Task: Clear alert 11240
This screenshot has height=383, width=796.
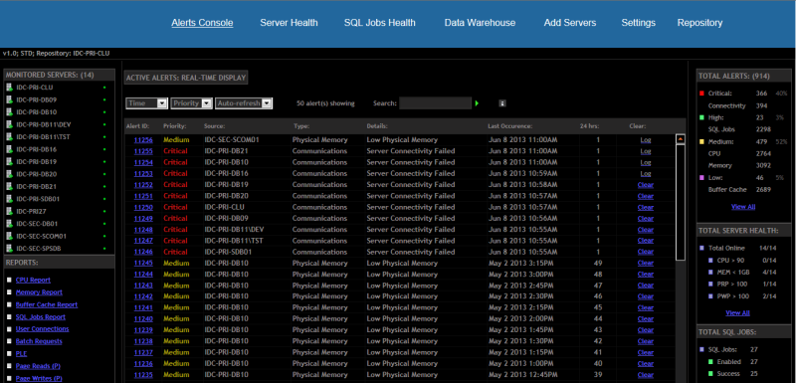Action: click(646, 319)
